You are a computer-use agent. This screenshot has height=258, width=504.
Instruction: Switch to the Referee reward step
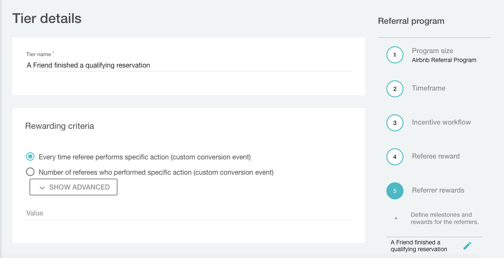[x=436, y=156]
